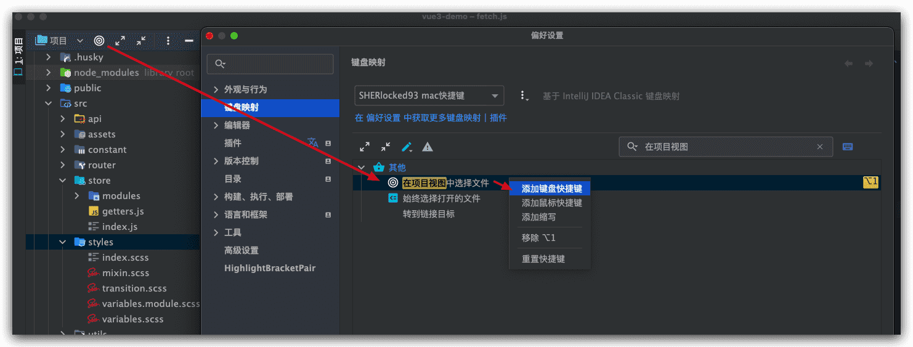Screen dimensions: 913x347
Task: Click find actions by shortcut keyboard icon
Action: point(848,147)
